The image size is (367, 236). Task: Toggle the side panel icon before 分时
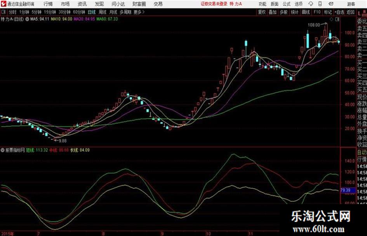(x=3, y=12)
